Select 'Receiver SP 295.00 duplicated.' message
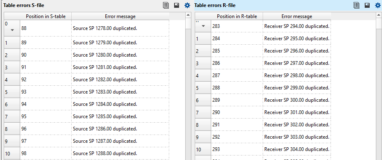This screenshot has width=382, height=160. click(297, 39)
